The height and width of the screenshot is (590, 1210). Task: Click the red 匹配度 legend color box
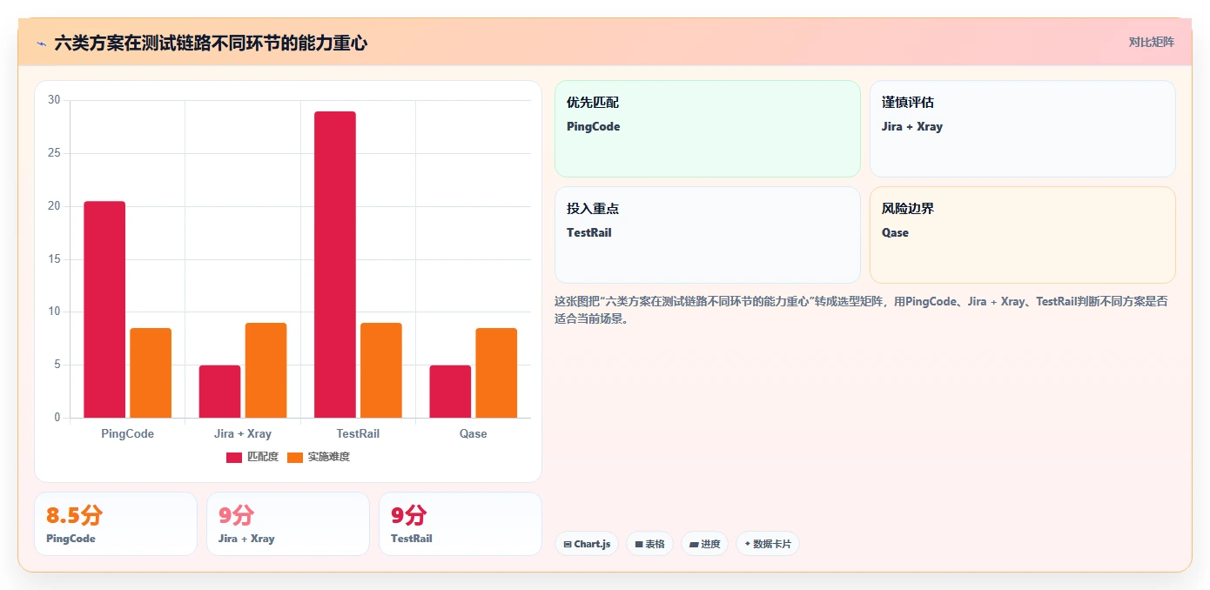pyautogui.click(x=234, y=457)
